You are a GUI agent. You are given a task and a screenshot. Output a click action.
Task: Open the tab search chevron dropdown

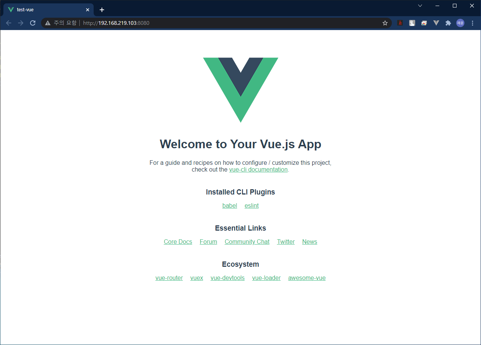(x=420, y=6)
